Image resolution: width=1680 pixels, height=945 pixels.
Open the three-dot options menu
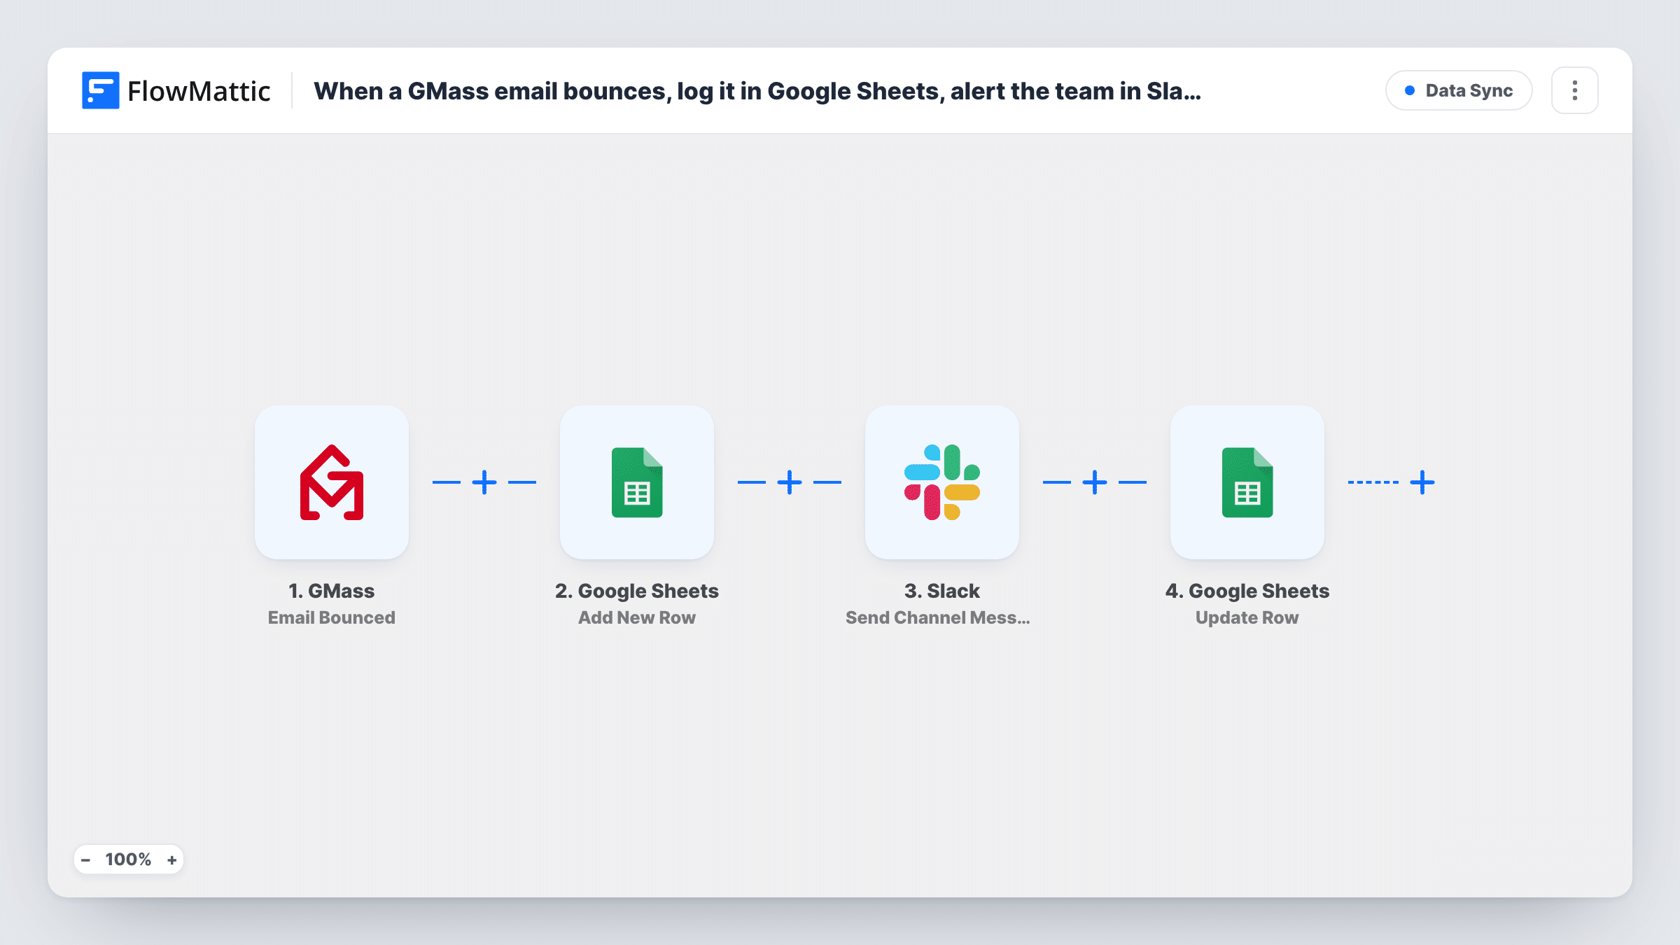pos(1575,90)
